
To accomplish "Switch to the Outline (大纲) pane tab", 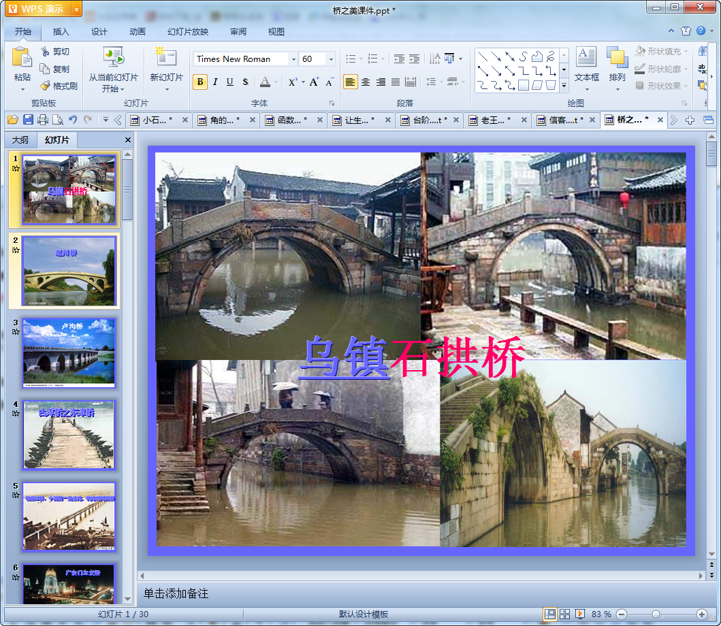I will [x=20, y=140].
